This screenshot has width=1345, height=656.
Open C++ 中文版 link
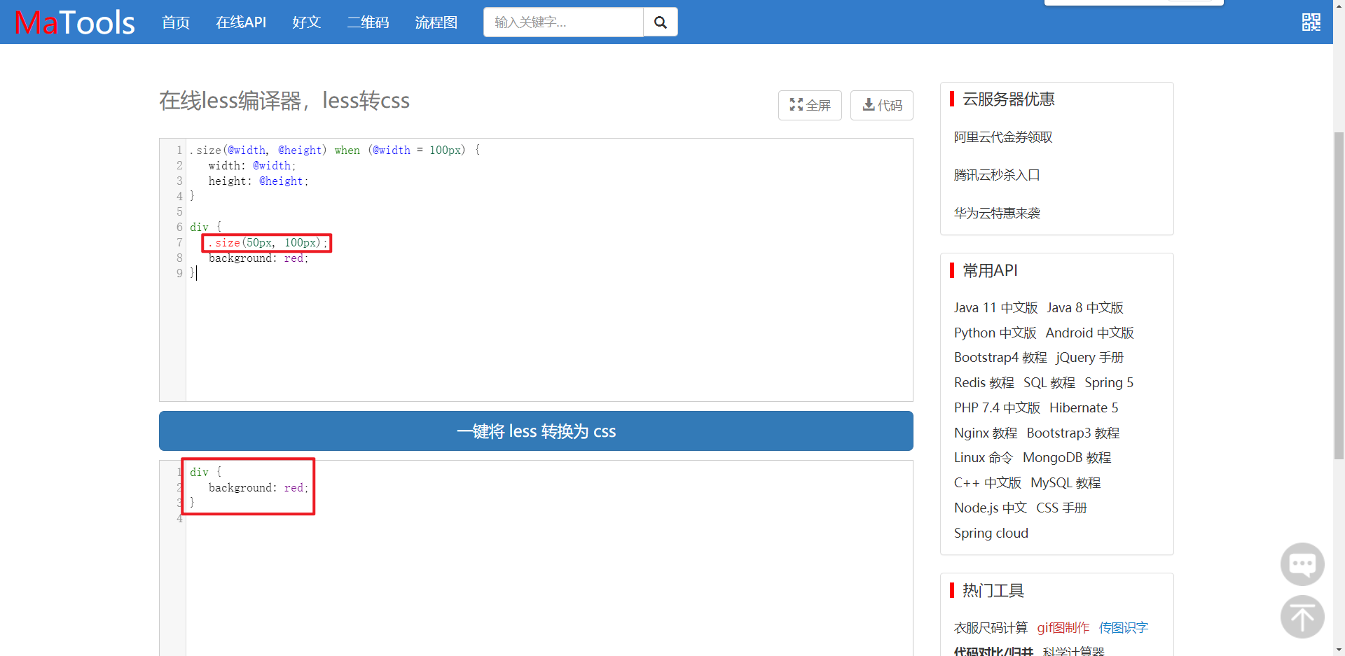(988, 482)
